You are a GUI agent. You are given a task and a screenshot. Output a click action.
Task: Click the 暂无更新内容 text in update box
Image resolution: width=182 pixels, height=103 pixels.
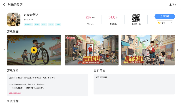101,77
